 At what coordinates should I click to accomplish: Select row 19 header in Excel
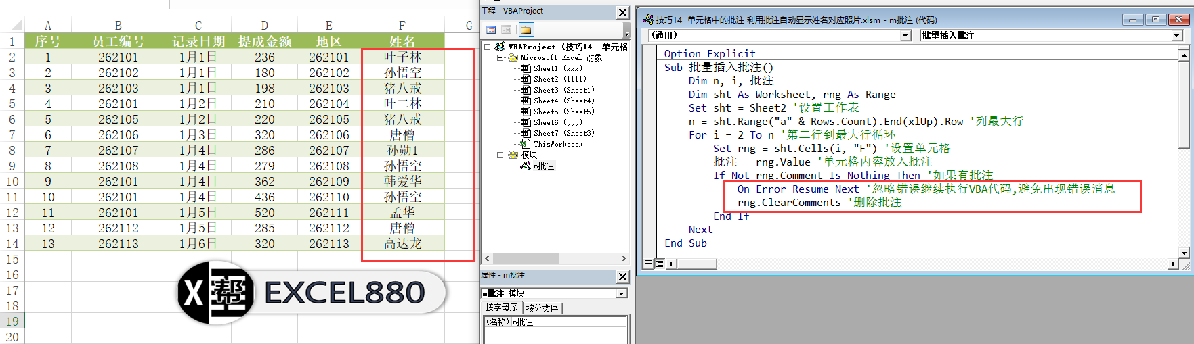pyautogui.click(x=12, y=321)
